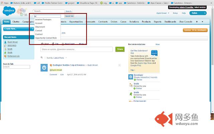Open the Reports tab

[157, 21]
